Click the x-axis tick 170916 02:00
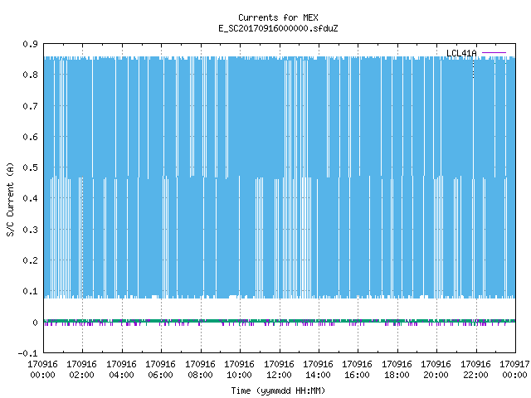This screenshot has width=531, height=398. (x=81, y=370)
